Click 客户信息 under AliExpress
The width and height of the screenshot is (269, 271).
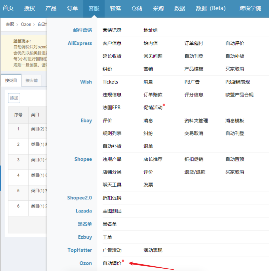pos(112,43)
